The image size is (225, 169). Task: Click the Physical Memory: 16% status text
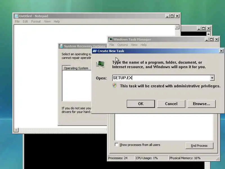185,158
